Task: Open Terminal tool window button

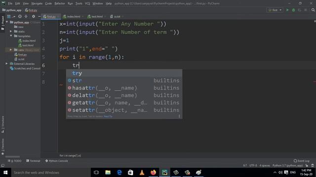Action: click(x=33, y=161)
